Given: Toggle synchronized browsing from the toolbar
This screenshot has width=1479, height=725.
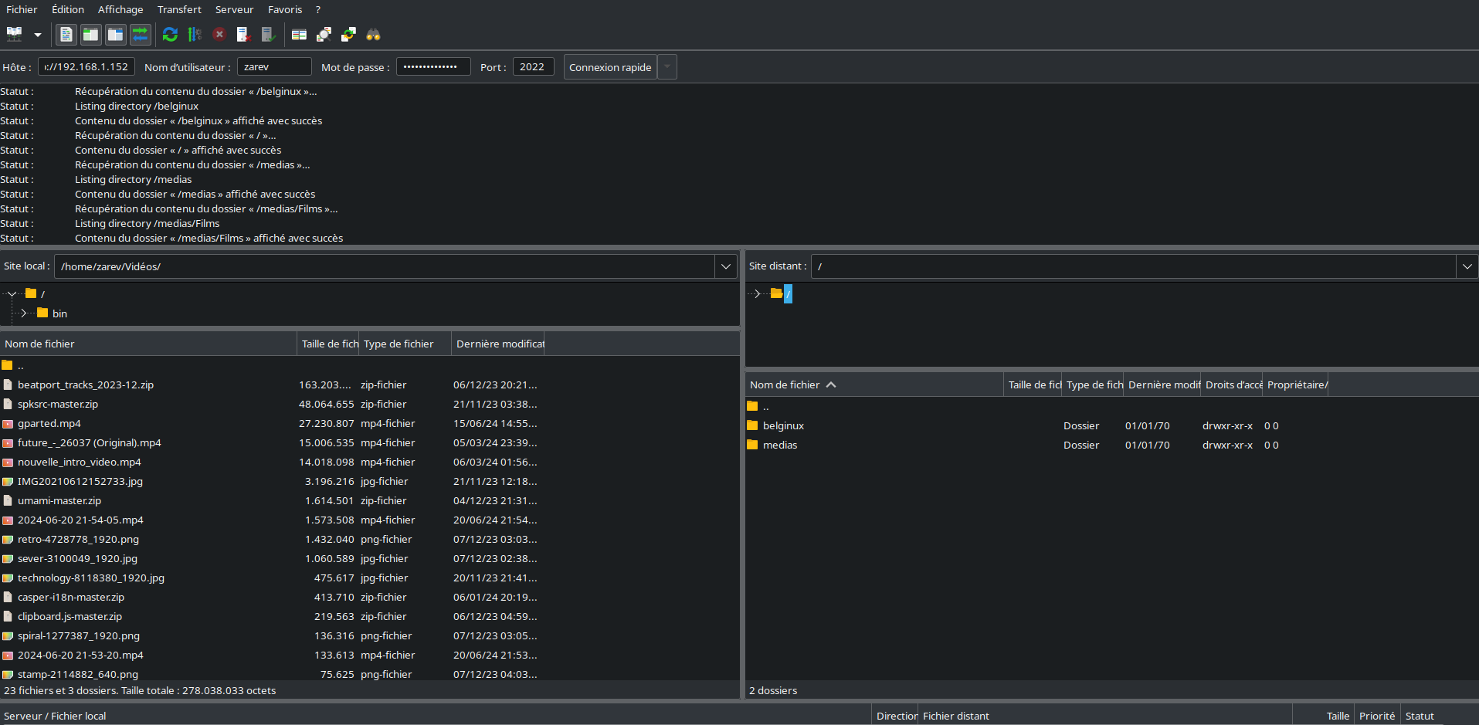Looking at the screenshot, I should [348, 35].
